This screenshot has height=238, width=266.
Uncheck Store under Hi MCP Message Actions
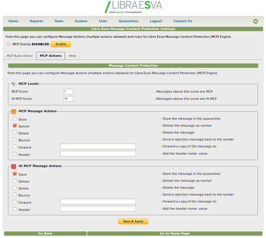point(15,174)
